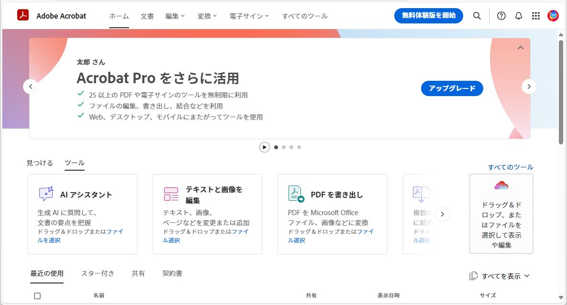
Task: Show more tool cards with right arrow
Action: (442, 214)
